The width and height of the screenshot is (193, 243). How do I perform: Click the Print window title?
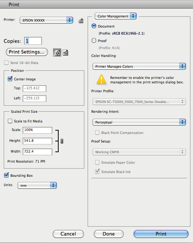[14, 4]
